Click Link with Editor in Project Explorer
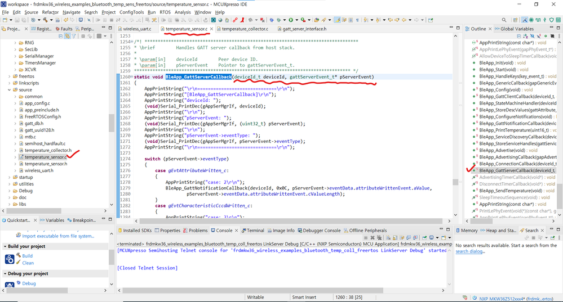This screenshot has width=563, height=302. click(67, 36)
